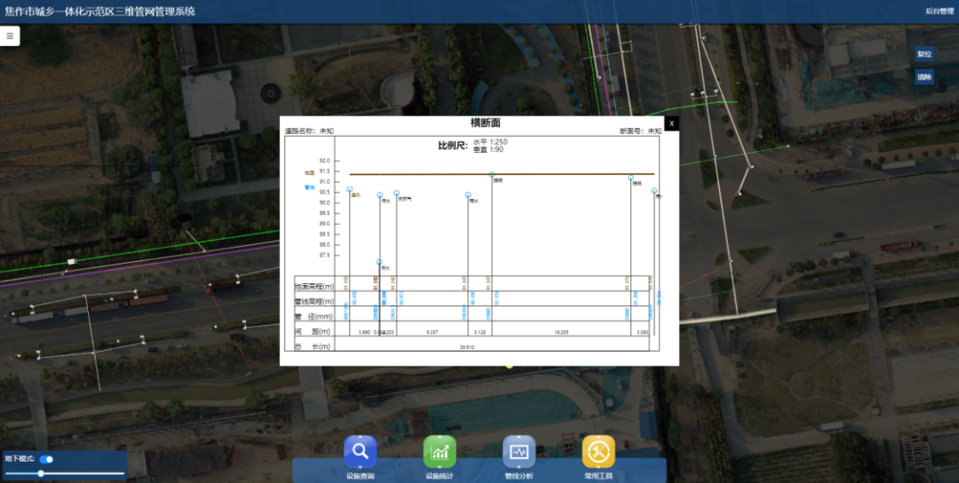959x483 pixels.
Task: Open the hamburger menu in top-left
Action: [10, 36]
